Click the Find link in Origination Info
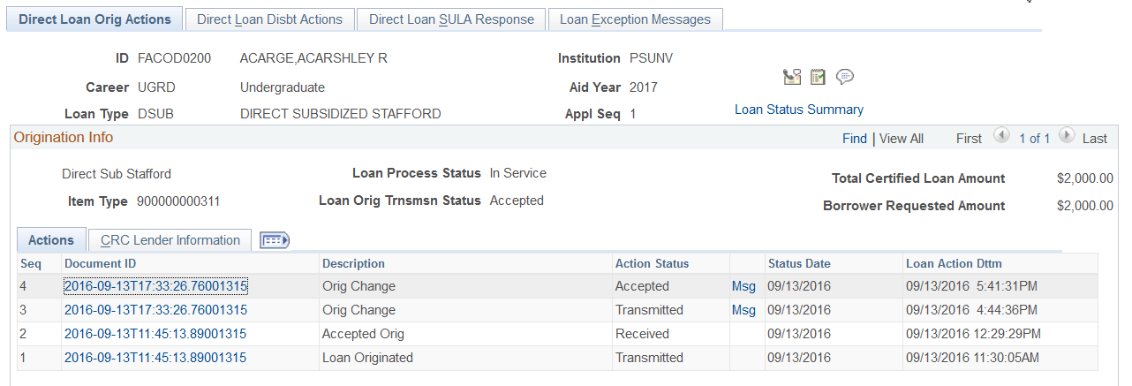 click(x=855, y=139)
